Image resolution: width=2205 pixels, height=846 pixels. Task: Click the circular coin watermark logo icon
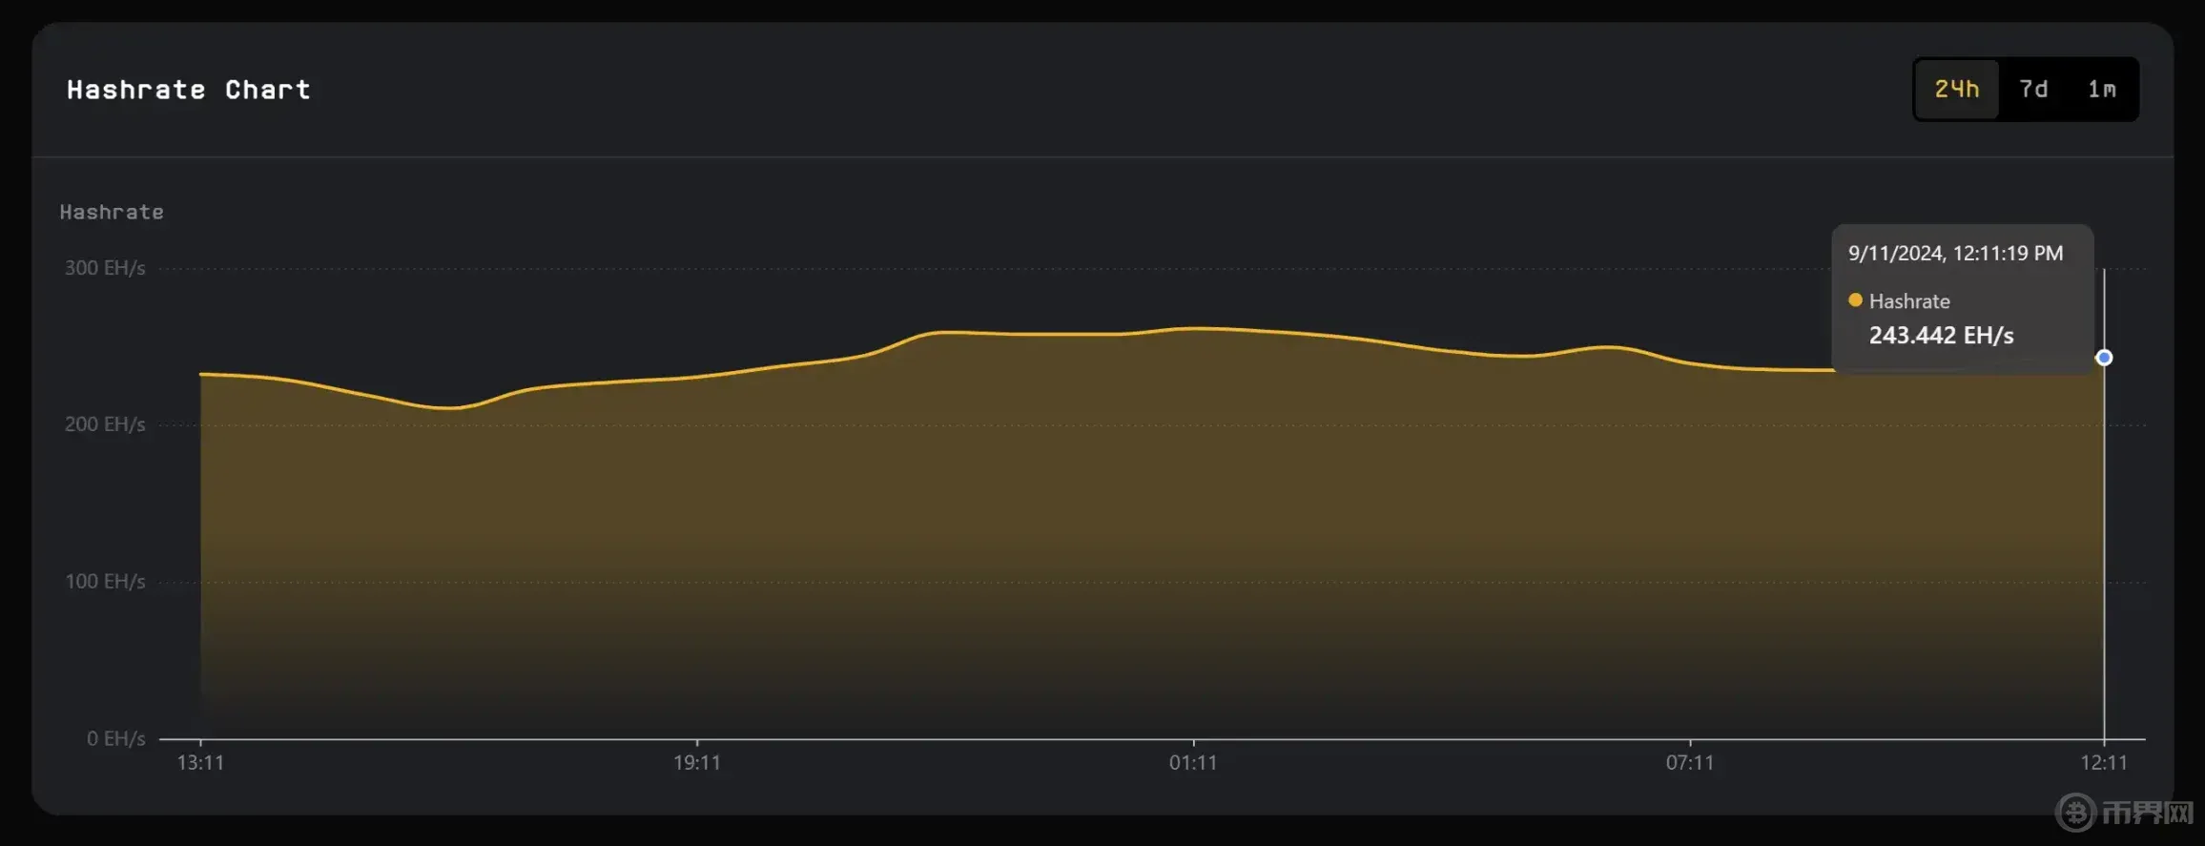[2075, 813]
